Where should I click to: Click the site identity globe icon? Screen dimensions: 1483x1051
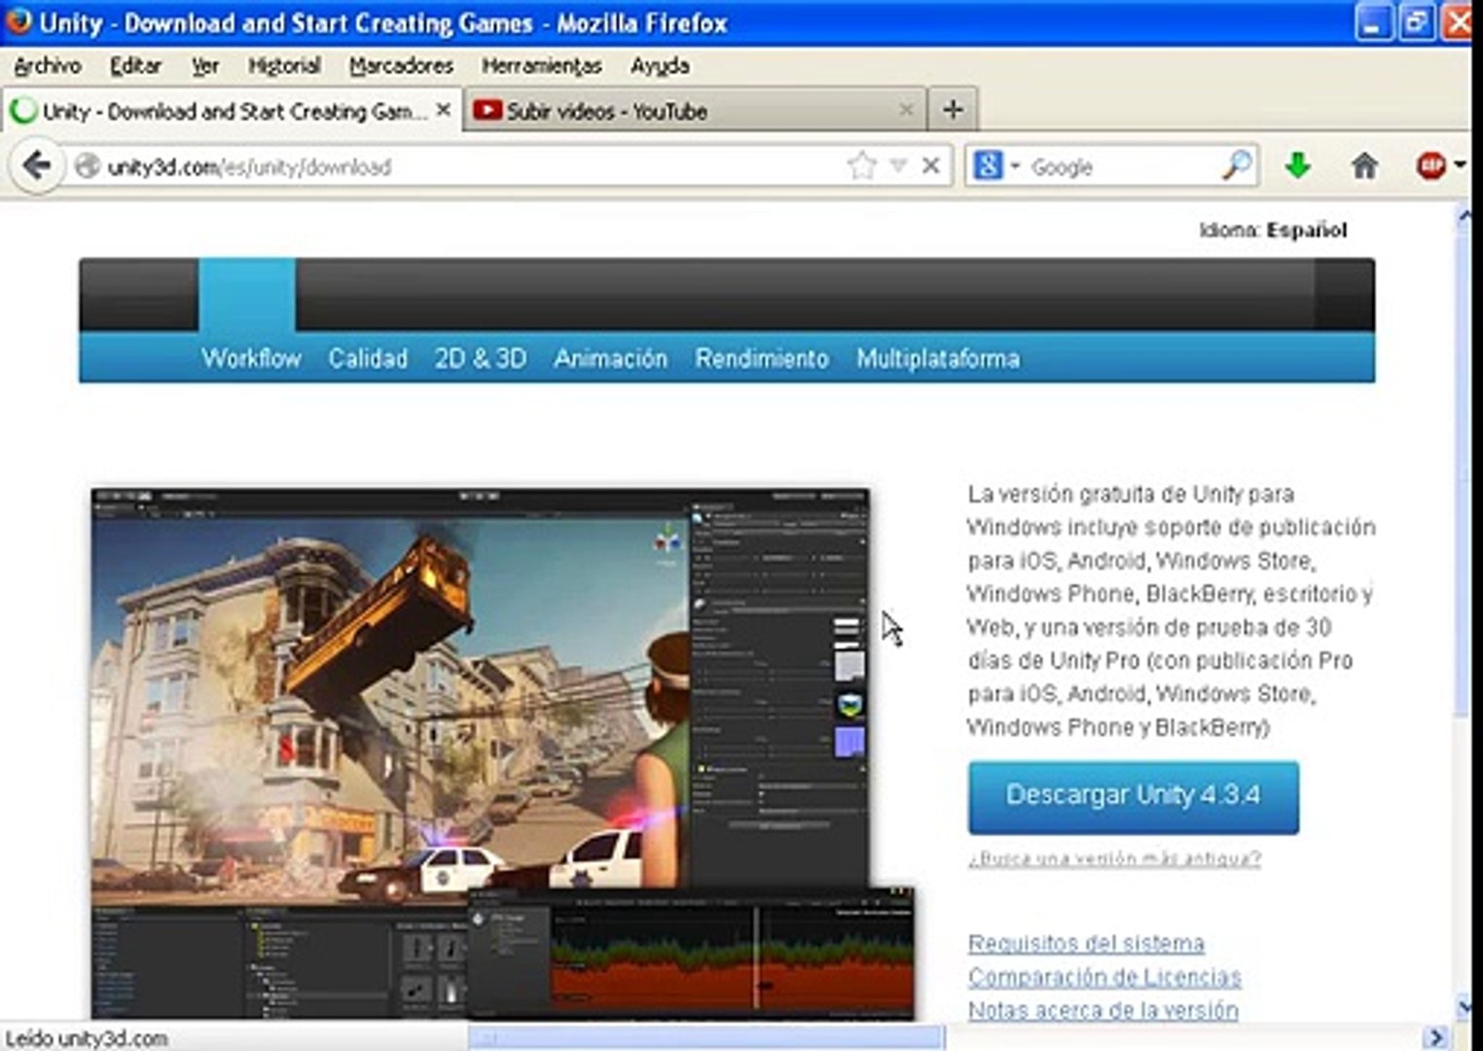(88, 166)
